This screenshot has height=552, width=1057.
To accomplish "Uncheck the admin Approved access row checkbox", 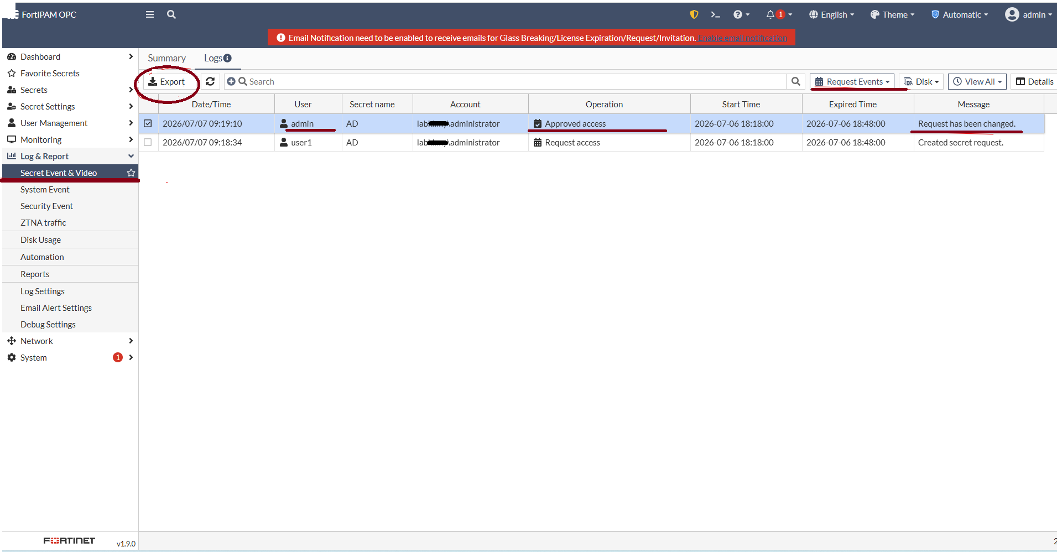I will [x=148, y=123].
